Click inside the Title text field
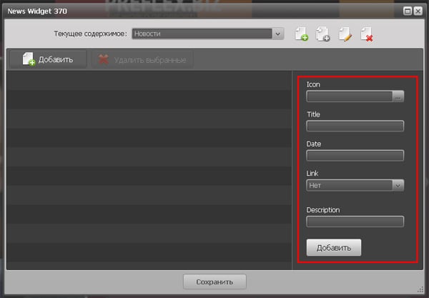Image resolution: width=429 pixels, height=298 pixels. coord(355,126)
